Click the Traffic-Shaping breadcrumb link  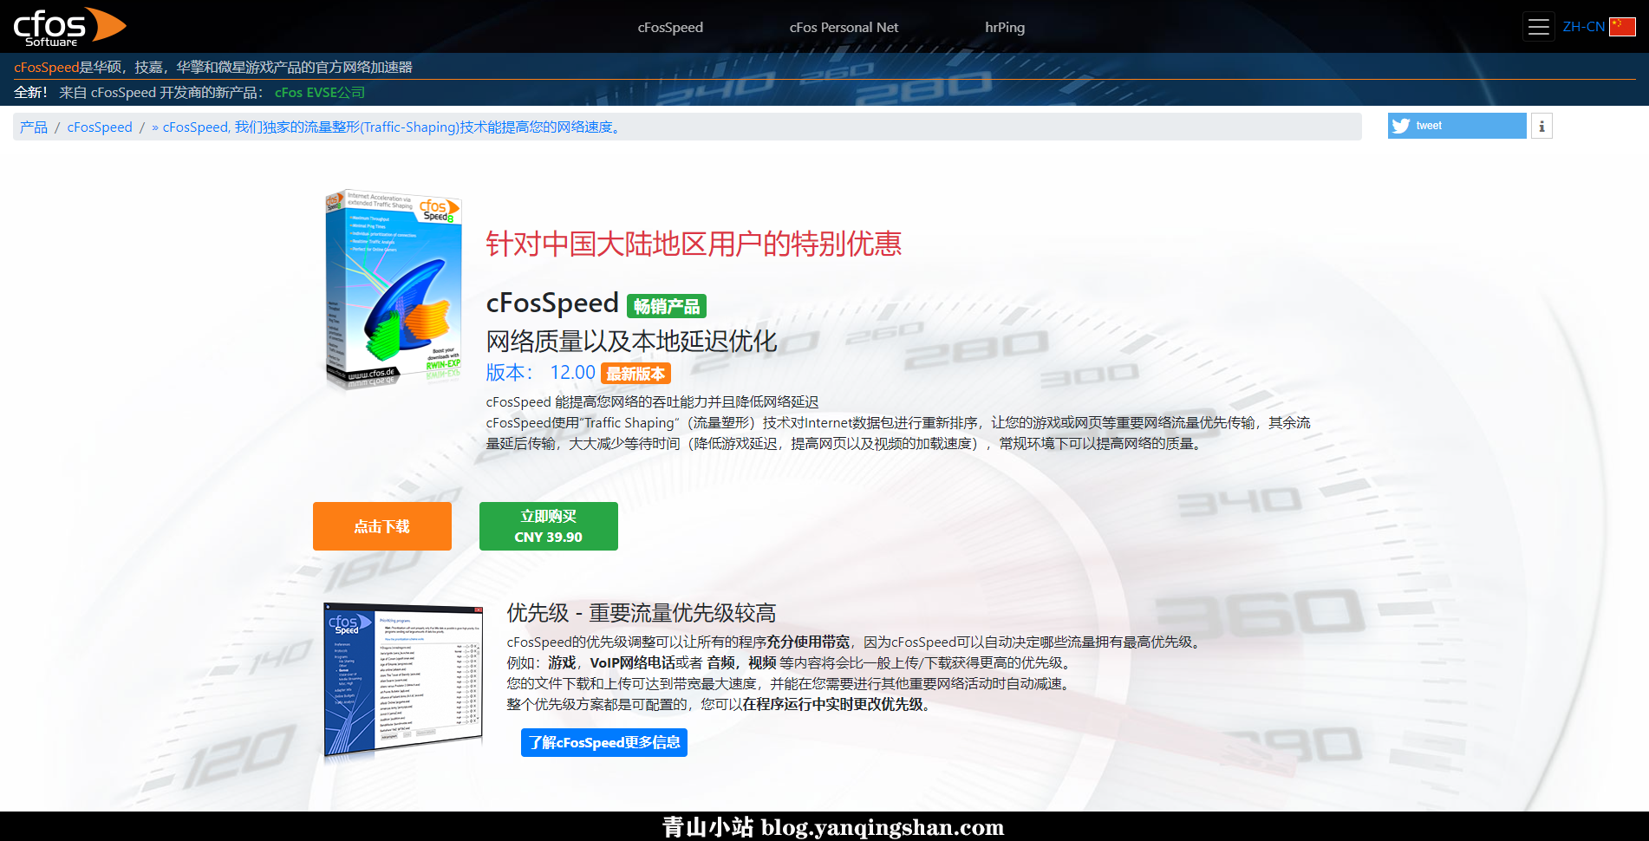(387, 127)
